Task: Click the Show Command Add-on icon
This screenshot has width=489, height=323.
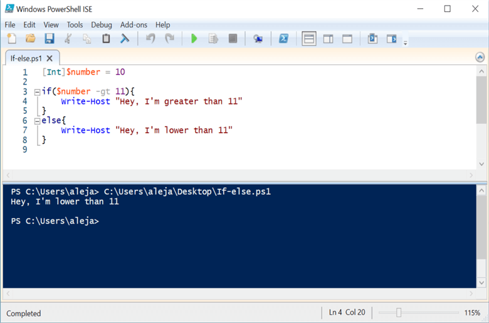Action: pos(391,39)
